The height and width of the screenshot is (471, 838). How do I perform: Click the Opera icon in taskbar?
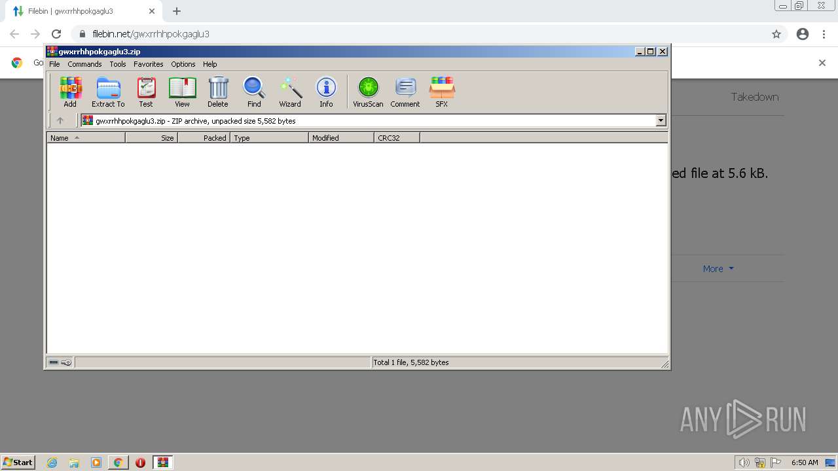click(140, 462)
